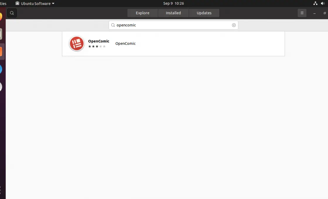Switch to the Explore tab
Viewport: 328px width, 199px height.
(142, 13)
